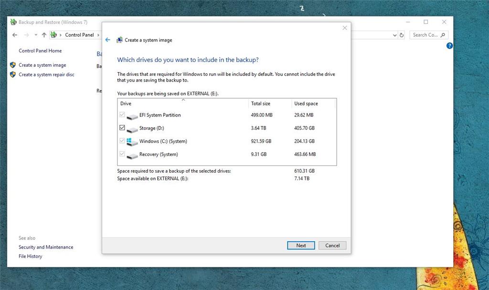
Task: Open the address bar history dropdown
Action: coord(395,35)
